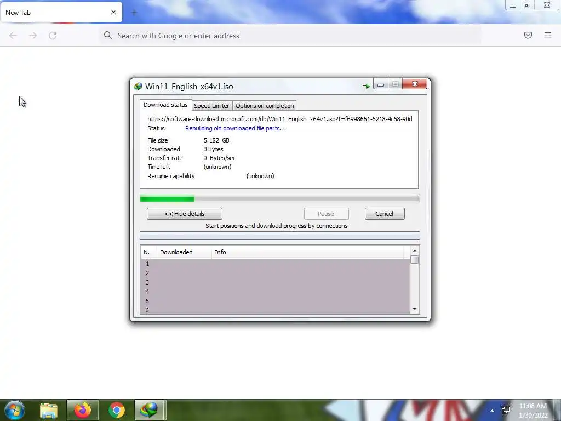Minimize the Firefox window
This screenshot has width=561, height=421.
(x=513, y=5)
